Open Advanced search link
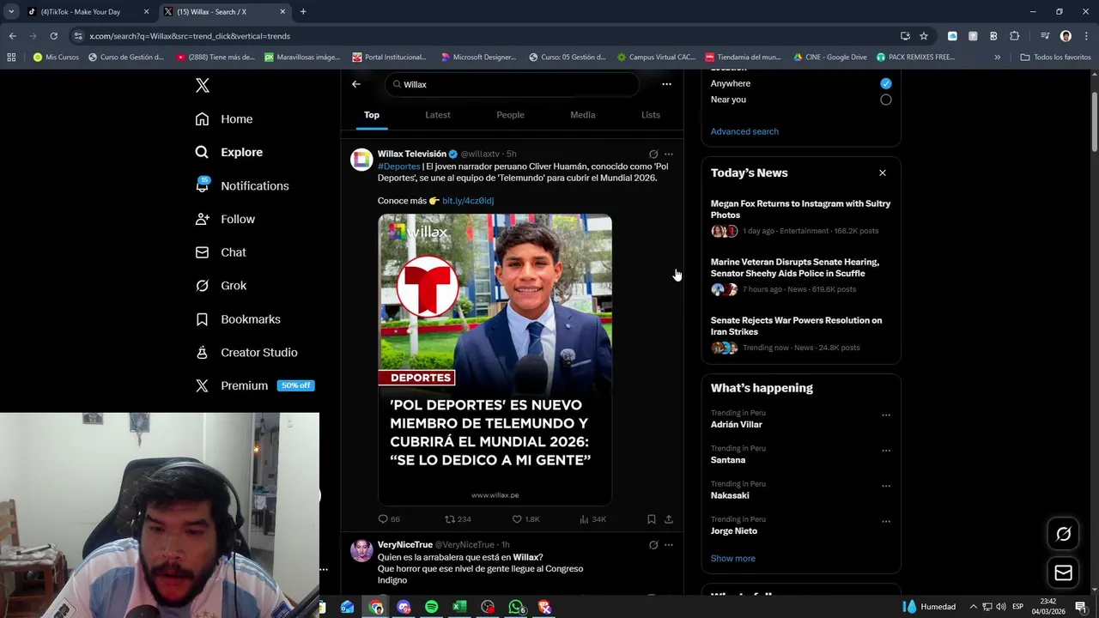 point(744,131)
